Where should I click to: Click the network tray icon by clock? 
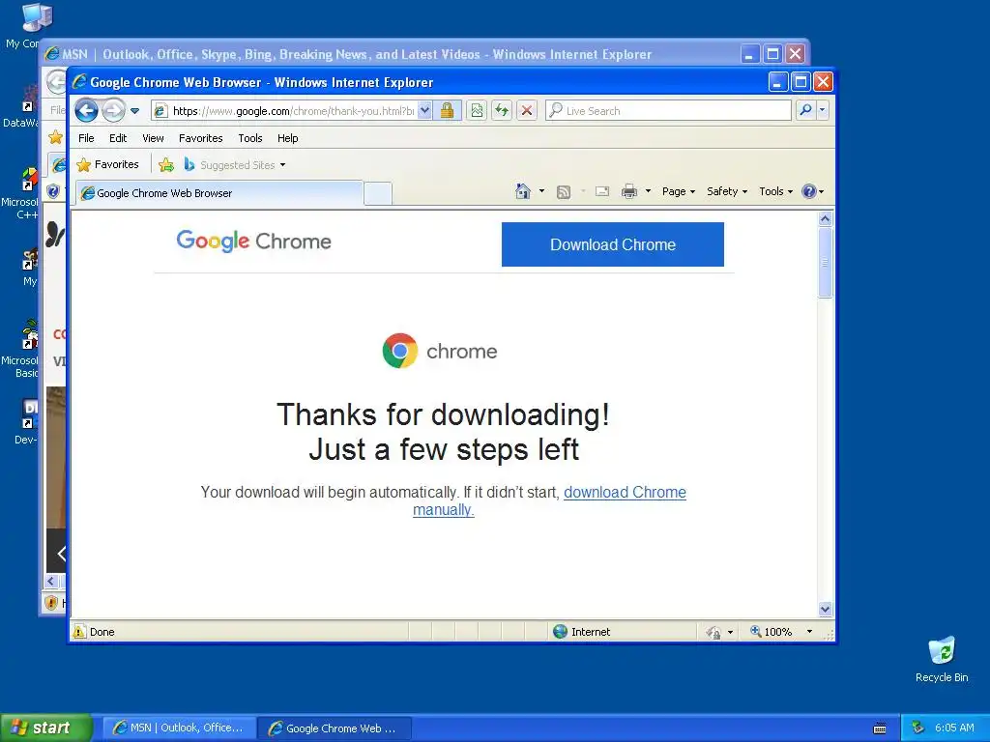(x=918, y=728)
